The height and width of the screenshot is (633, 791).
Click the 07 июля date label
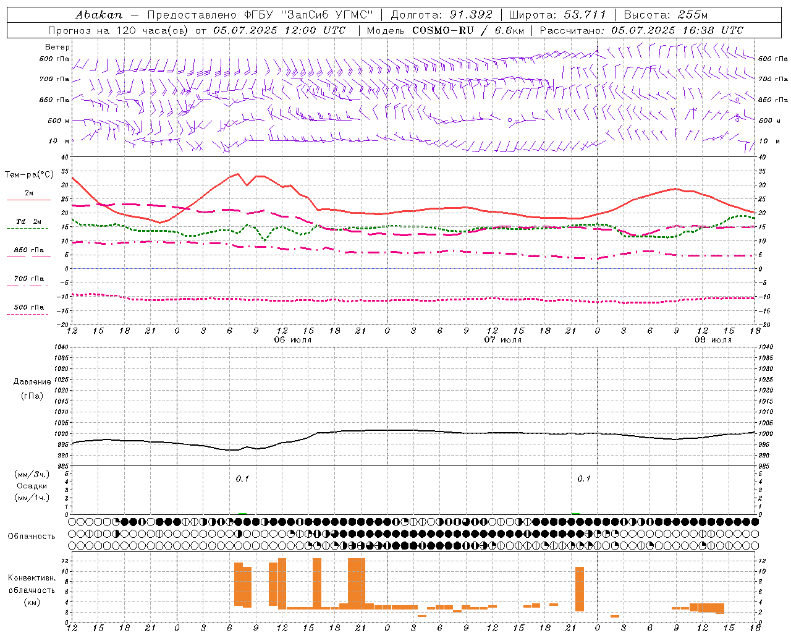tap(502, 340)
